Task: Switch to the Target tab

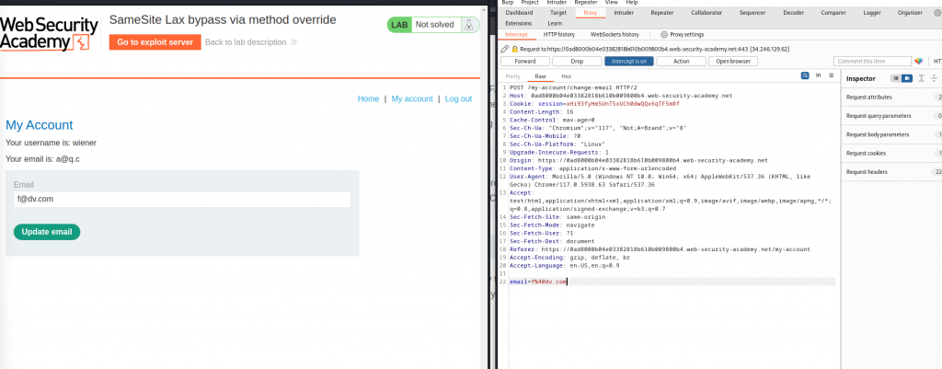Action: [558, 13]
